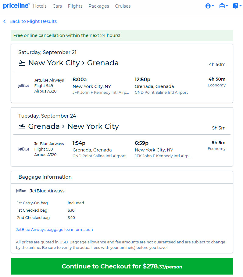
Task: Click the jetBlue logo on Flight 949
Action: click(x=24, y=86)
